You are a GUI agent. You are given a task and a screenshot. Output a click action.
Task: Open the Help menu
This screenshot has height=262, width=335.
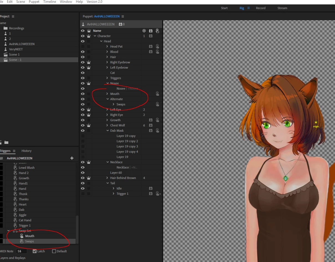click(x=79, y=2)
